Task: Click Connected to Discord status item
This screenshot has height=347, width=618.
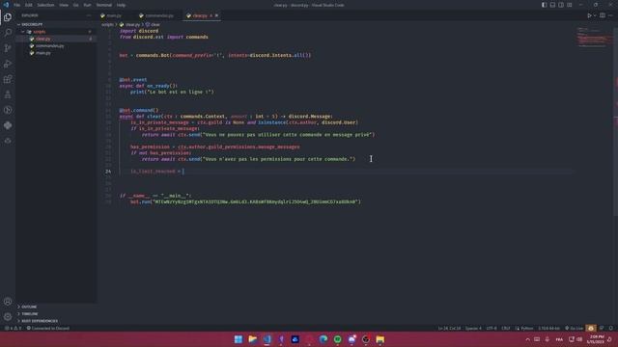Action: pos(48,328)
